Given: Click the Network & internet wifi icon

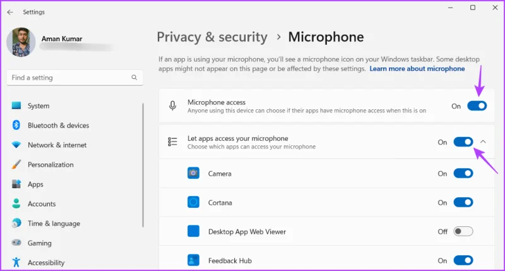Looking at the screenshot, I should 16,145.
